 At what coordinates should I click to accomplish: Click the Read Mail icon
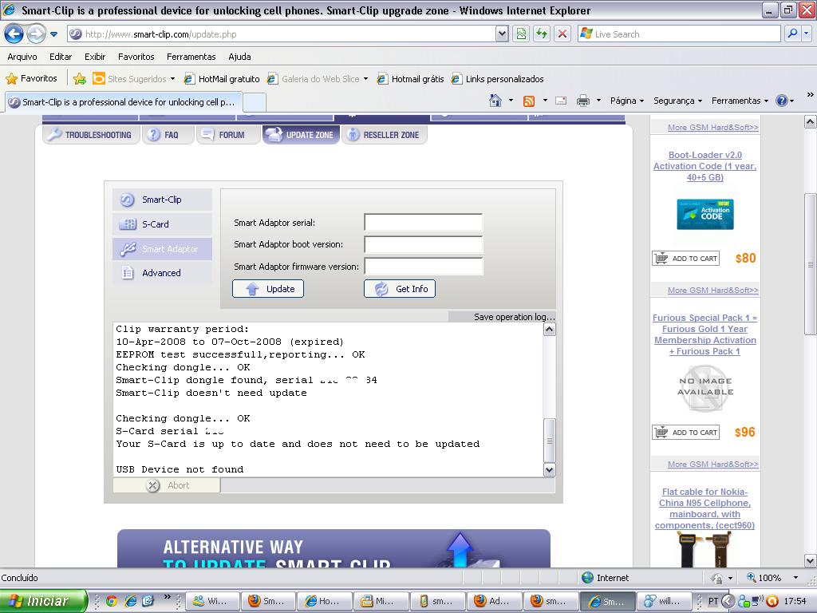(561, 101)
